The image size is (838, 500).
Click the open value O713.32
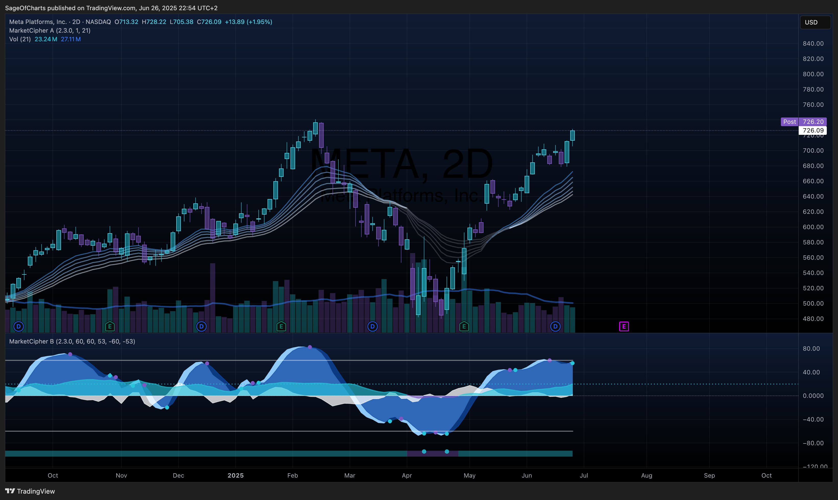coord(126,22)
